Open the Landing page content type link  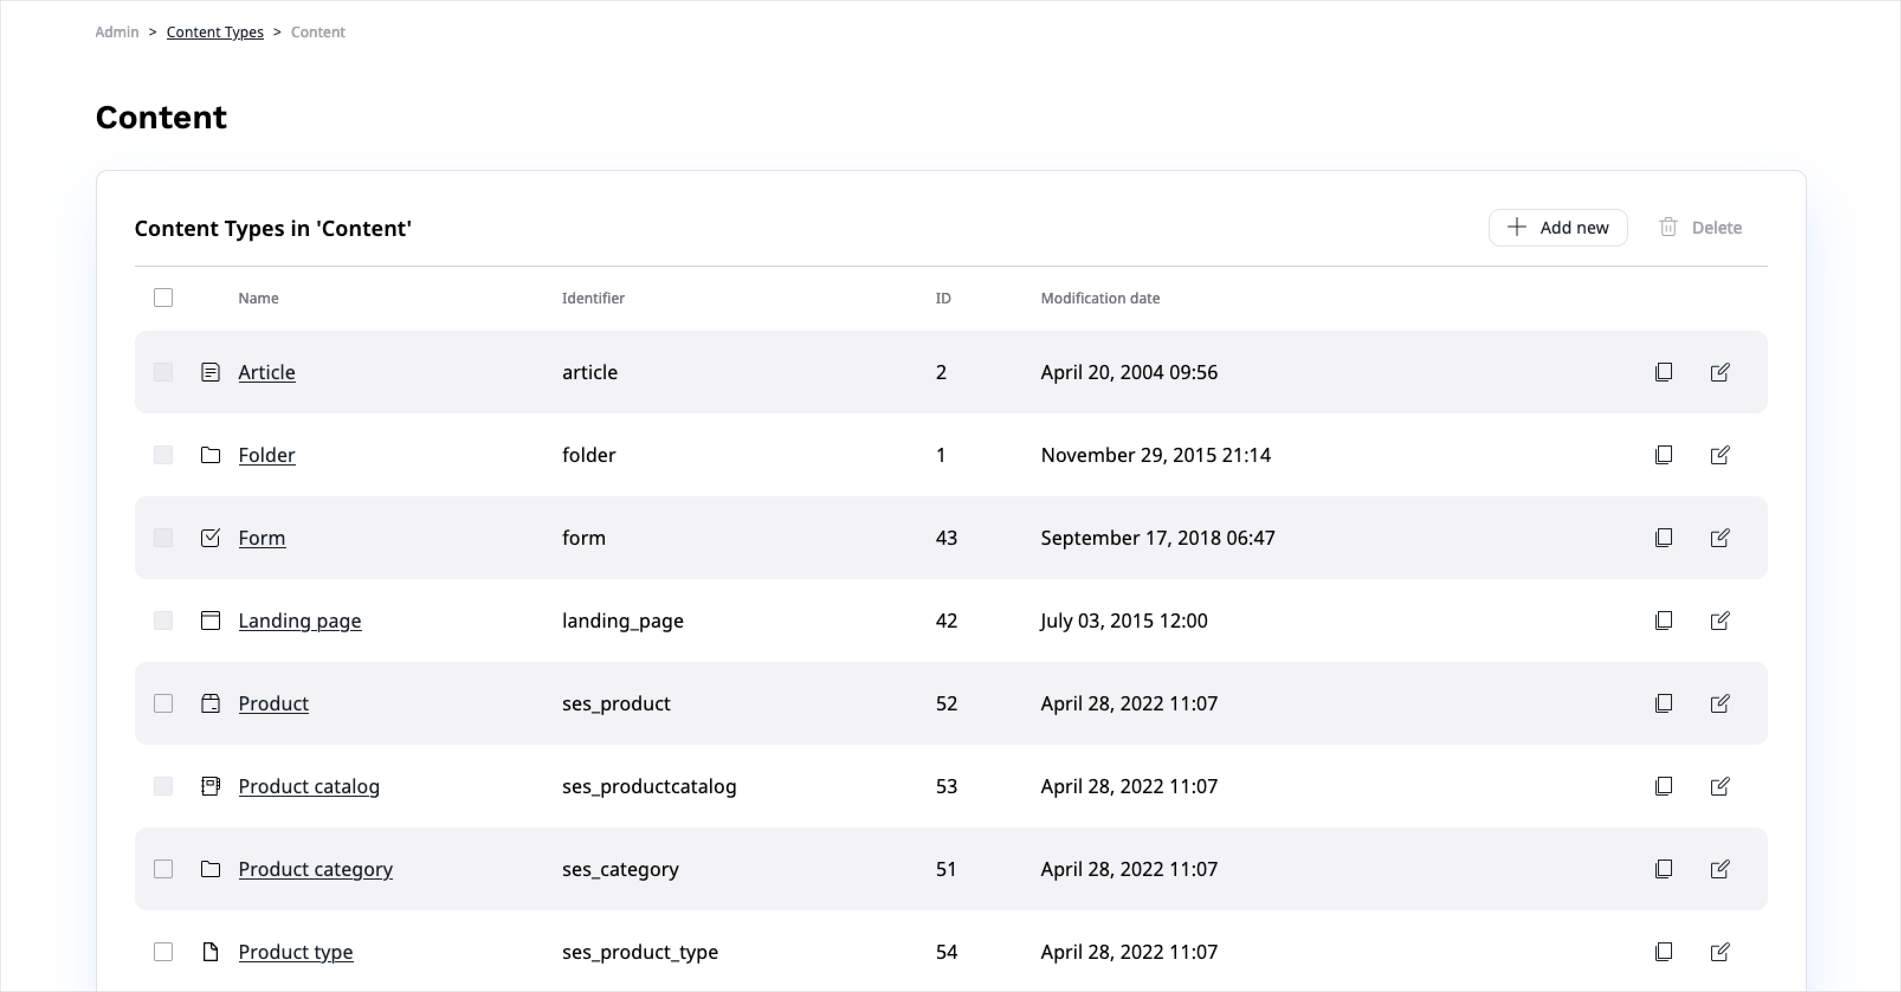299,621
